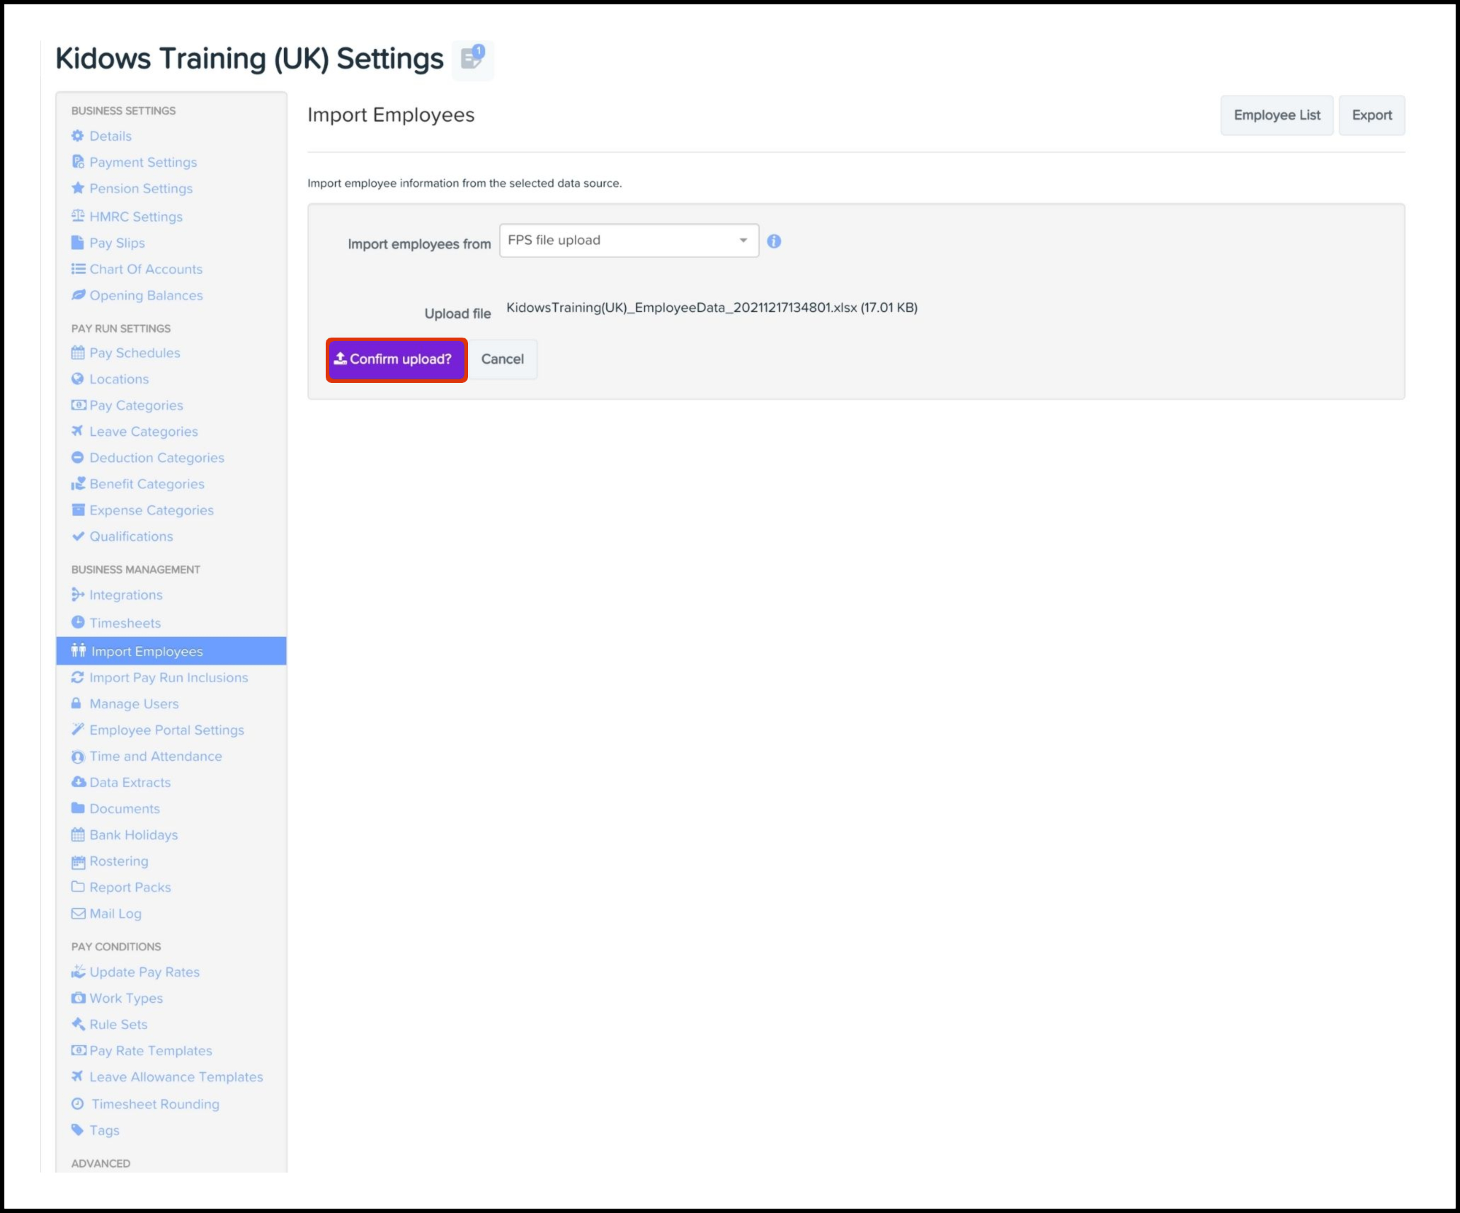Open Import Pay Run Inclusions page
Screen dimensions: 1460x1213
pyautogui.click(x=169, y=677)
